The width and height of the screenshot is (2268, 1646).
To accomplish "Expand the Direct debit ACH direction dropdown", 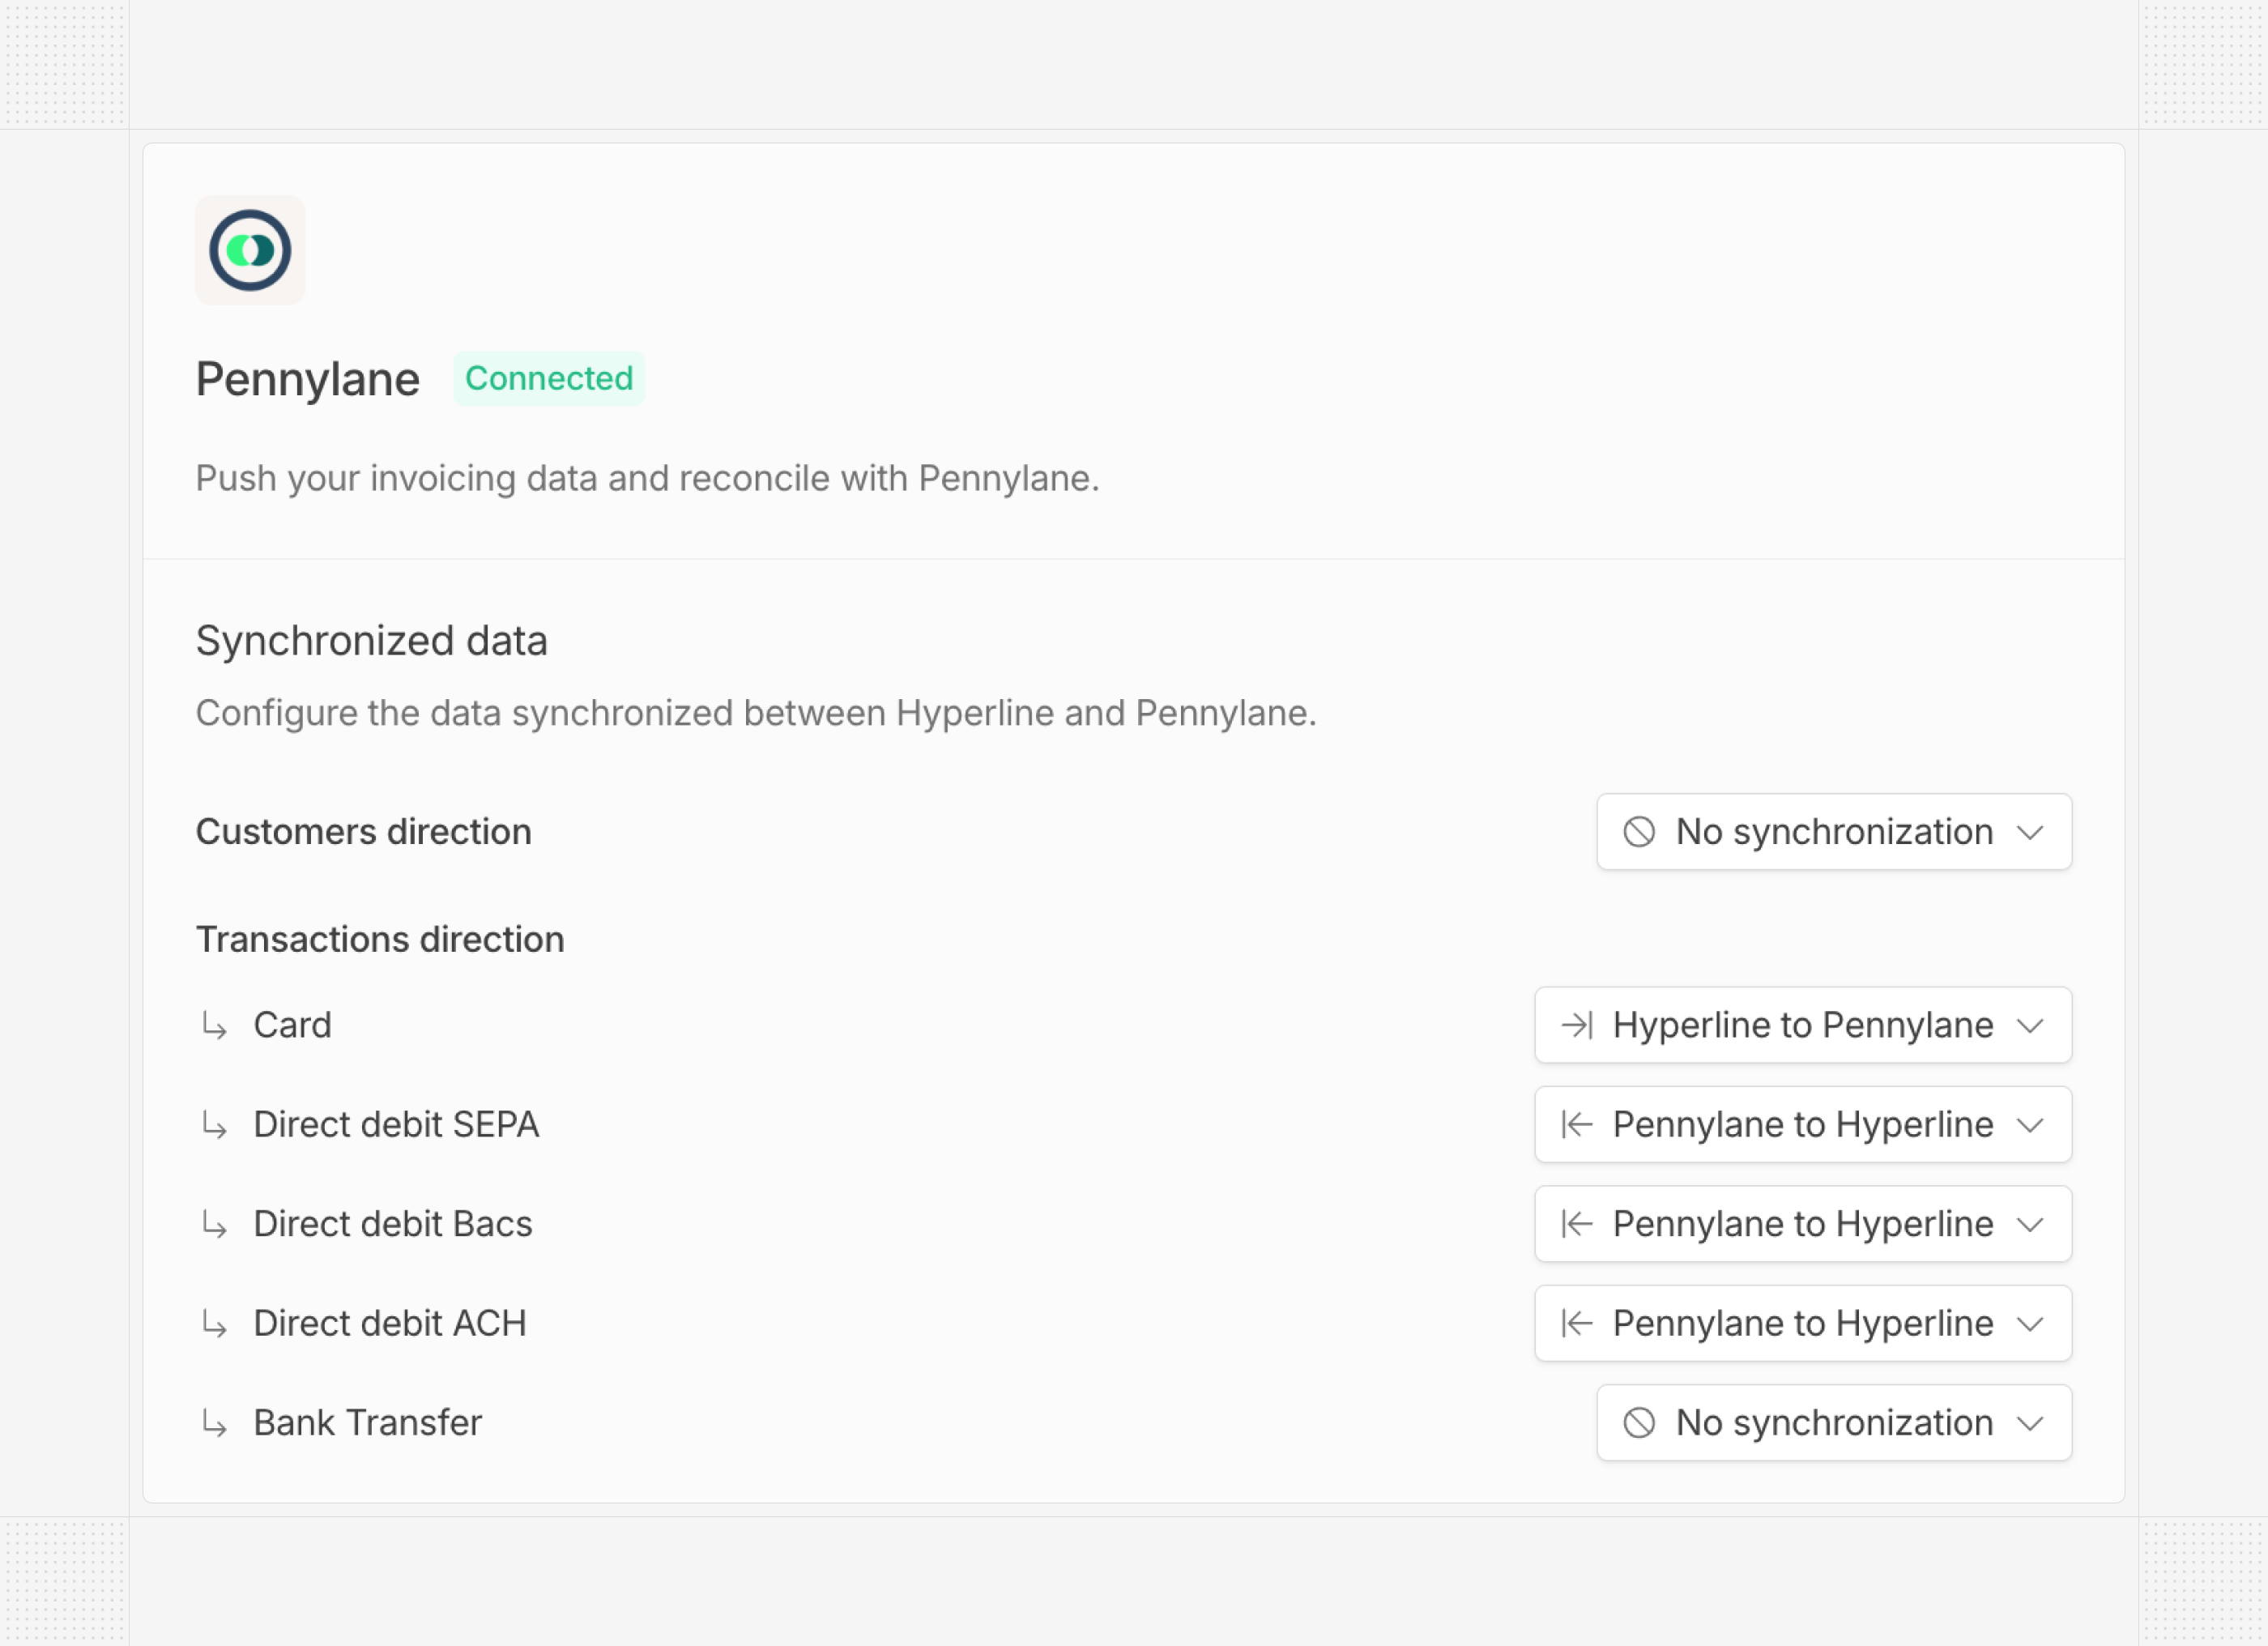I will point(1802,1324).
